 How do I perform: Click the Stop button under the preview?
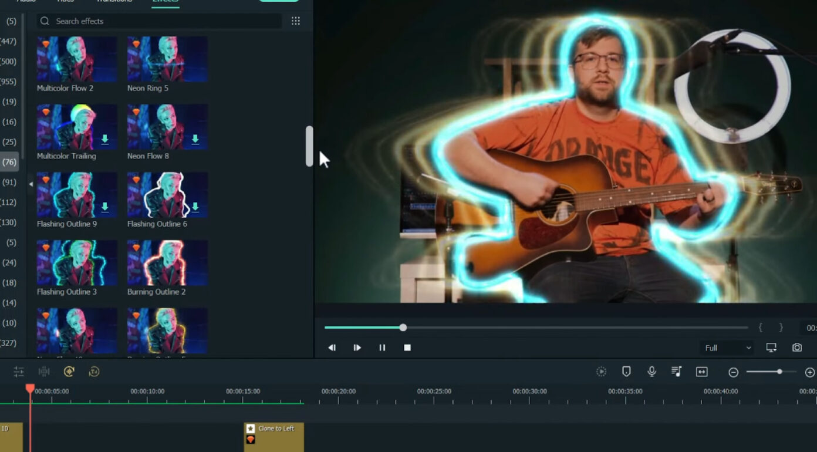(x=407, y=348)
